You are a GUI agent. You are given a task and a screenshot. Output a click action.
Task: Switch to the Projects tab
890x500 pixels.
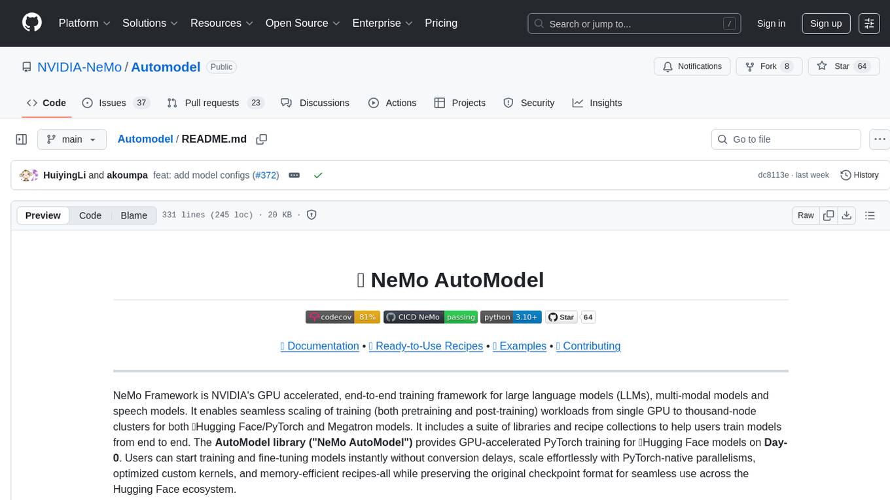point(459,103)
